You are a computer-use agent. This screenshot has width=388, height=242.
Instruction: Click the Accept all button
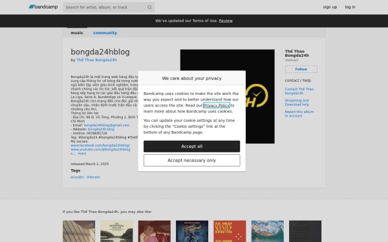tap(191, 146)
